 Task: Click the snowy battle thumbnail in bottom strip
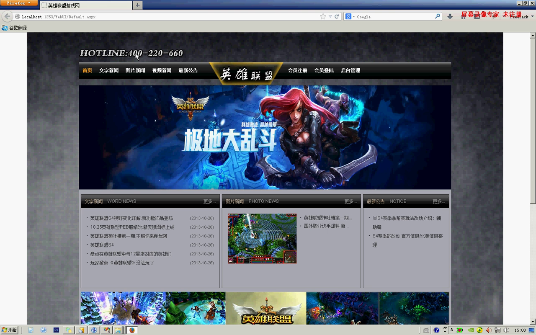[123, 308]
